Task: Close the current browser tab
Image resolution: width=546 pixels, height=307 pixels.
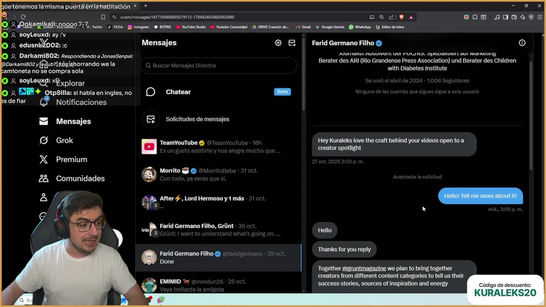Action: coord(135,6)
